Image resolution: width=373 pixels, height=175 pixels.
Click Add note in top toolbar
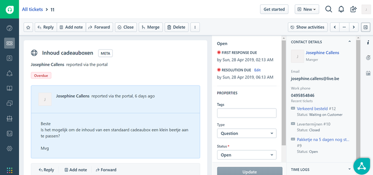coord(71,27)
